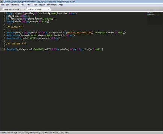The height and width of the screenshot is (134, 163).
Task: Click the Arial font value
Action: [54, 13]
